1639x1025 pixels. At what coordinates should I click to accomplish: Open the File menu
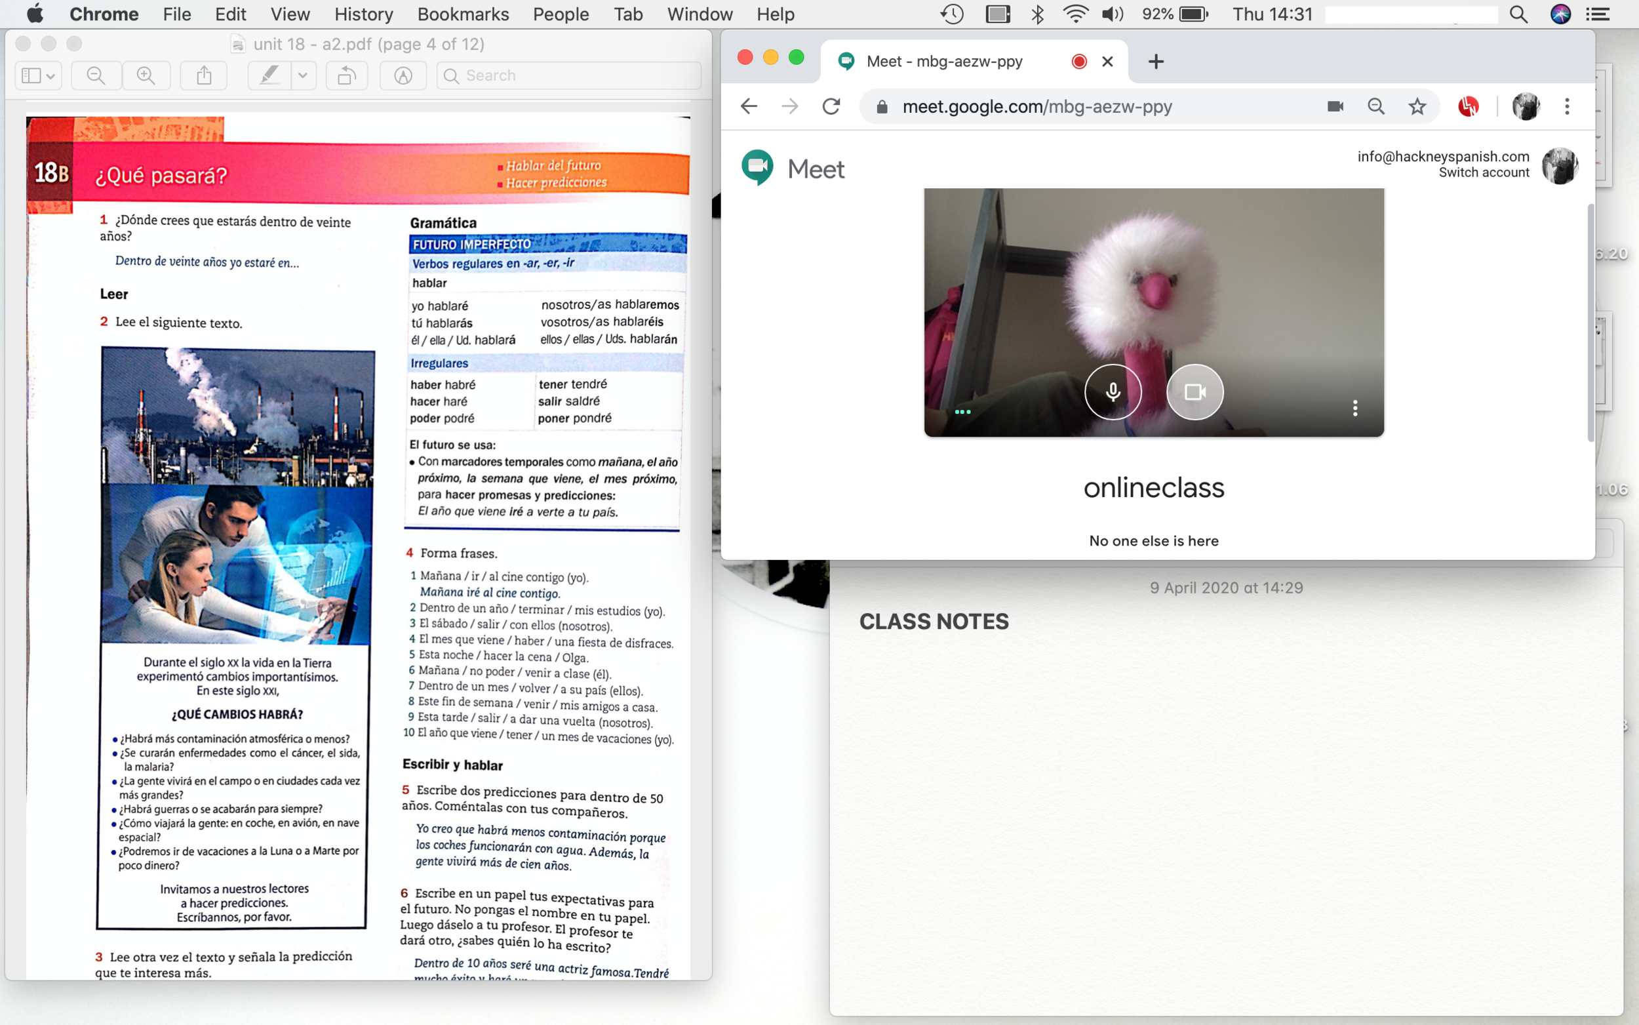[177, 14]
